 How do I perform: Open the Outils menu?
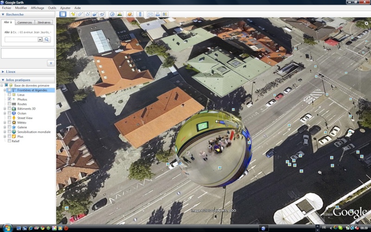pos(52,8)
